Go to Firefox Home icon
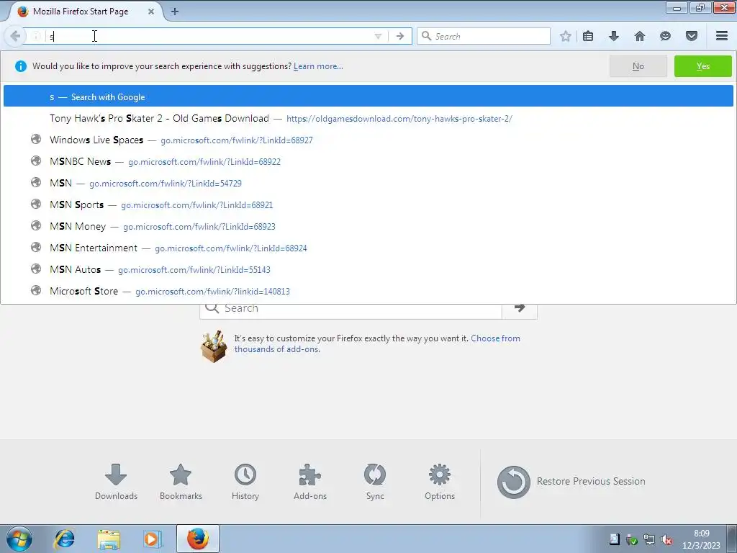This screenshot has width=737, height=553. click(640, 36)
